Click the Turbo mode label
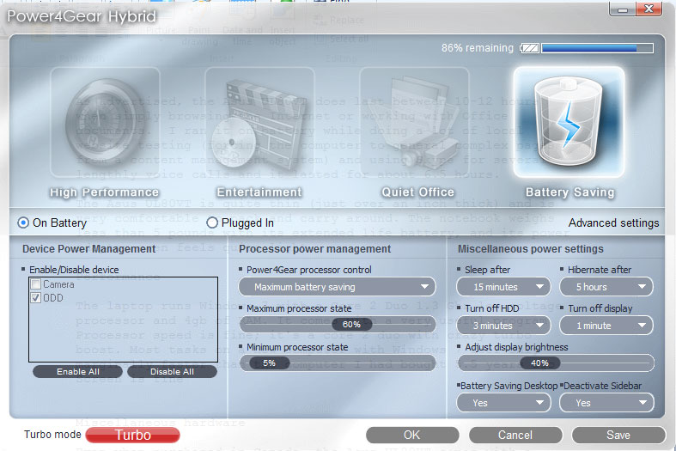This screenshot has height=451, width=676. point(52,434)
